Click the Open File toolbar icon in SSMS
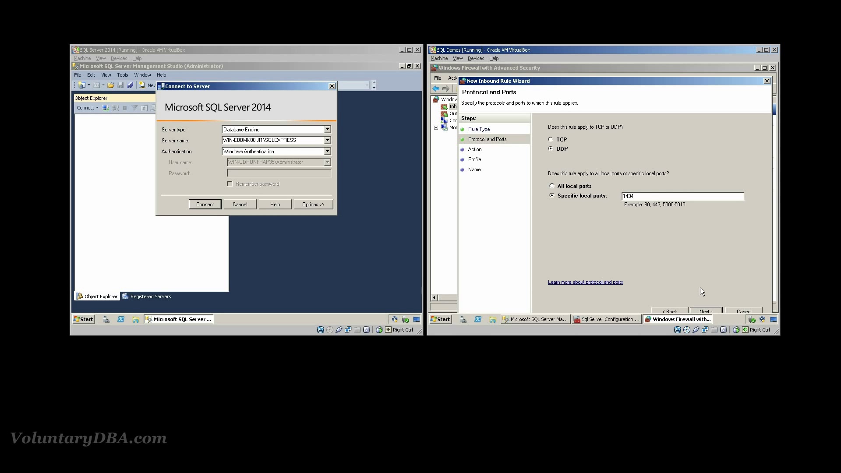Screen dimensions: 841x473 (111, 85)
